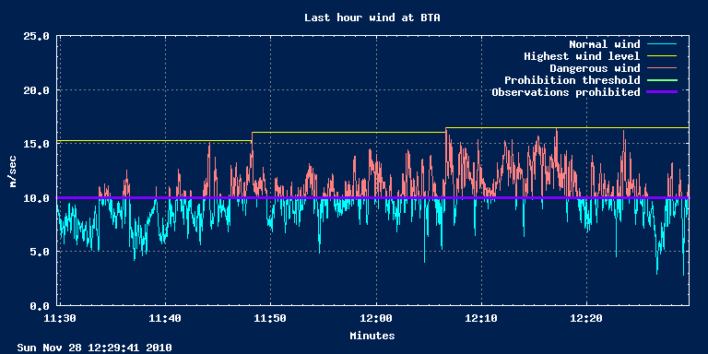Click the 11:50 time axis label

pos(270,318)
